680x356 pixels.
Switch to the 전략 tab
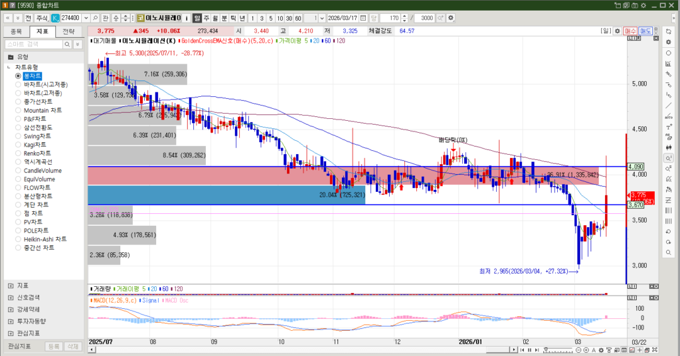pos(68,31)
